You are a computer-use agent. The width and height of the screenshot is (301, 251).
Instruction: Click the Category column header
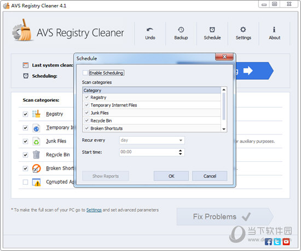tap(152, 91)
